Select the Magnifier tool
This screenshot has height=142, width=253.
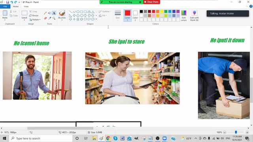click(54, 18)
